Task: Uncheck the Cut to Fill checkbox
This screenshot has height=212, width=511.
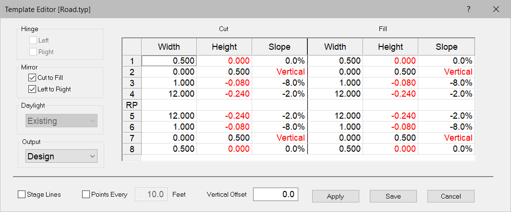Action: (x=32, y=78)
